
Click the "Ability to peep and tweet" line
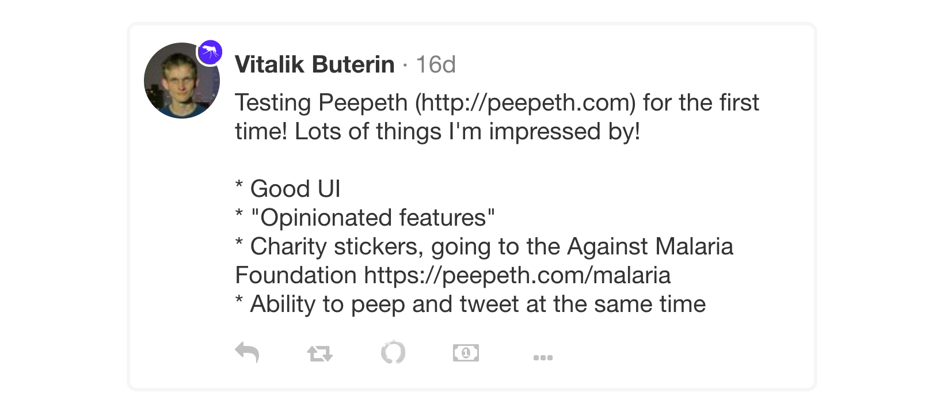click(478, 304)
